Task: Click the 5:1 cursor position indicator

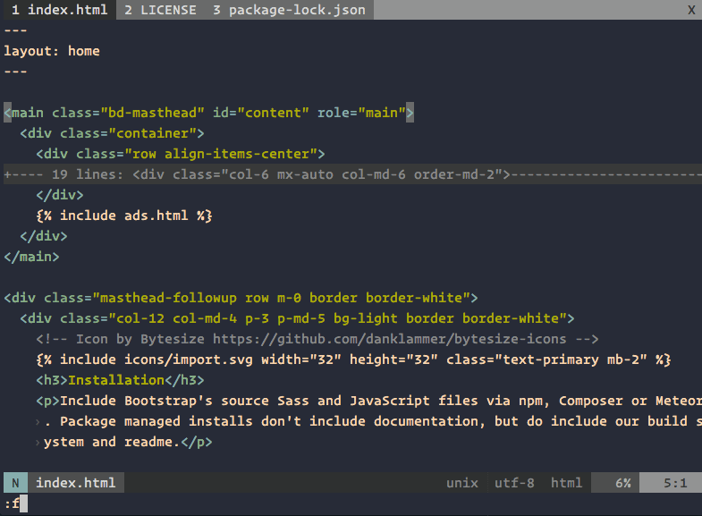Action: 674,483
